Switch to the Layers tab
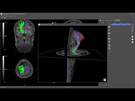 tap(102, 20)
